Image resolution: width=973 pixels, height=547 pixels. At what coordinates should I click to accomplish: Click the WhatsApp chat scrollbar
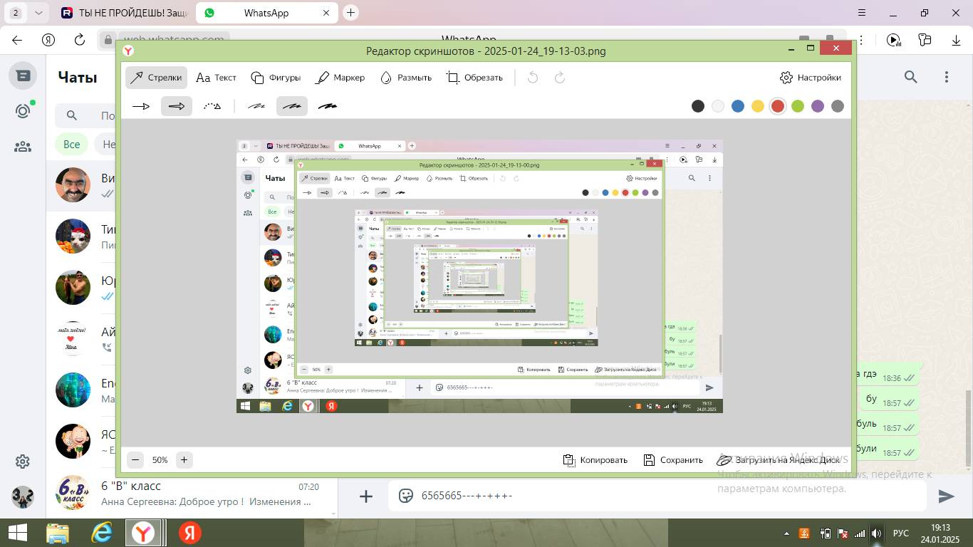(x=967, y=428)
